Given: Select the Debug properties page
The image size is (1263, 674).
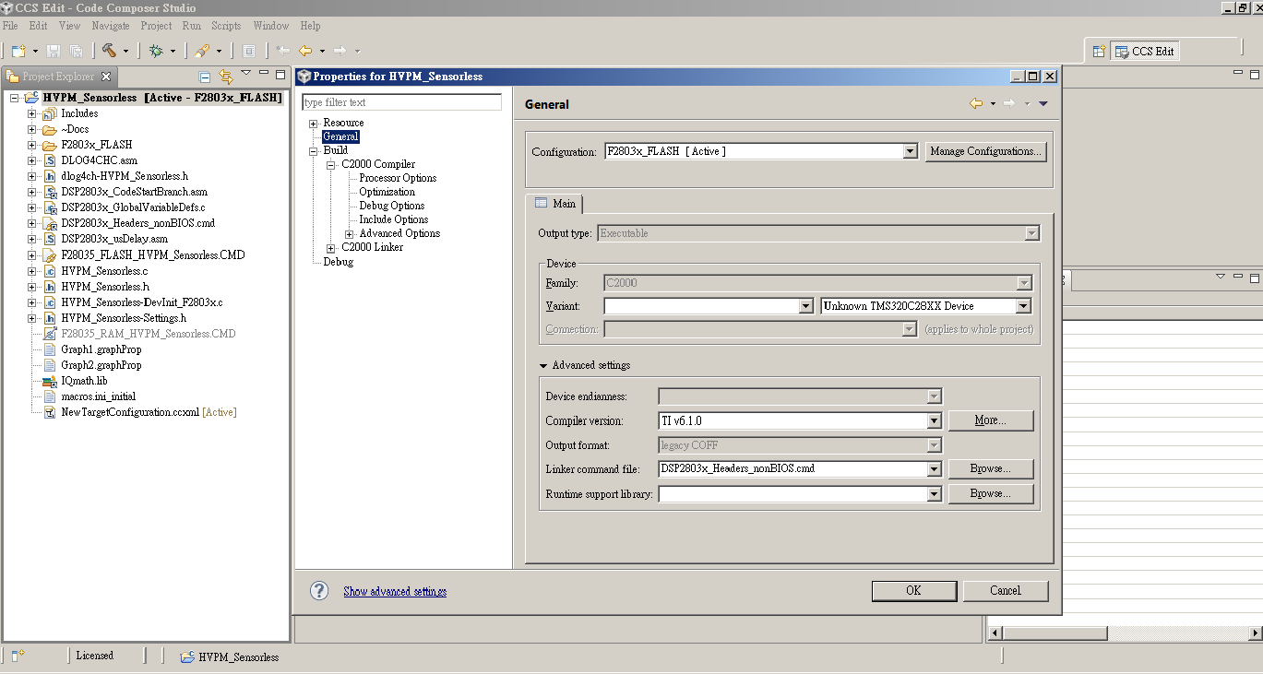Looking at the screenshot, I should (x=338, y=262).
